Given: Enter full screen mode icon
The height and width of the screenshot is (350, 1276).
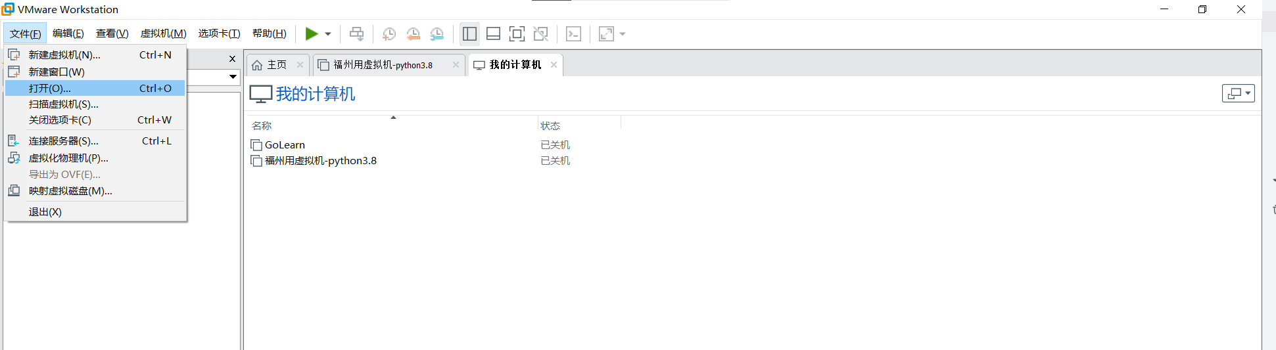Looking at the screenshot, I should coord(517,33).
